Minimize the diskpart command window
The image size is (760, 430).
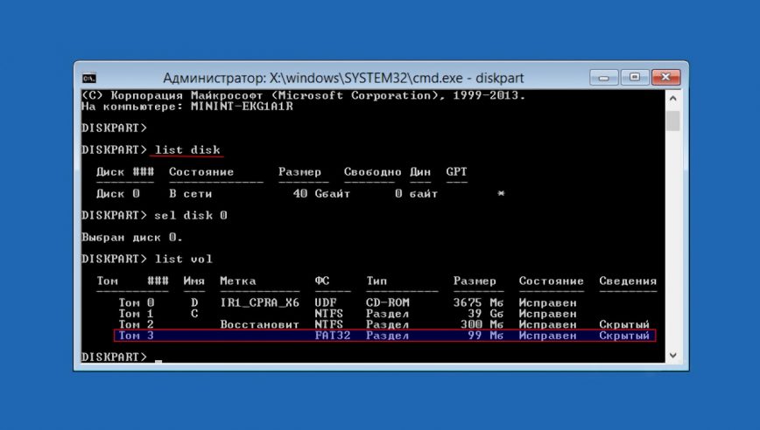(604, 78)
